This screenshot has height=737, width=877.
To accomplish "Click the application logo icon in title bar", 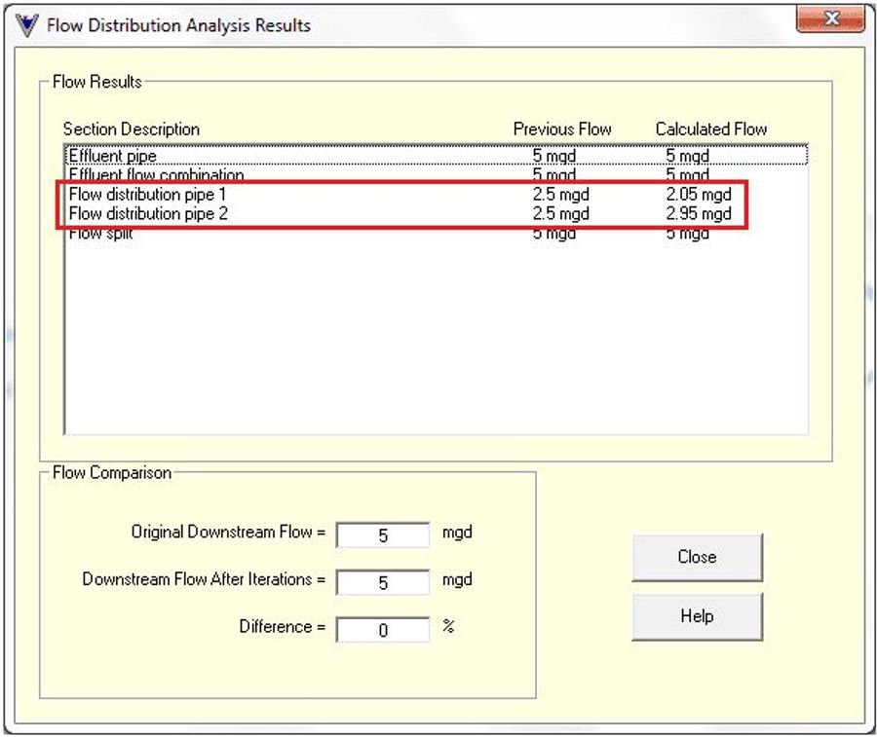I will (x=27, y=24).
